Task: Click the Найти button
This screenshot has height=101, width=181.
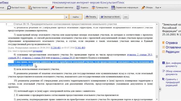Action: pos(76,17)
